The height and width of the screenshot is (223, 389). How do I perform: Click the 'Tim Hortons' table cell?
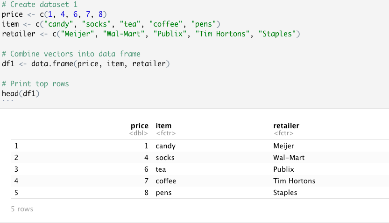pos(294,181)
